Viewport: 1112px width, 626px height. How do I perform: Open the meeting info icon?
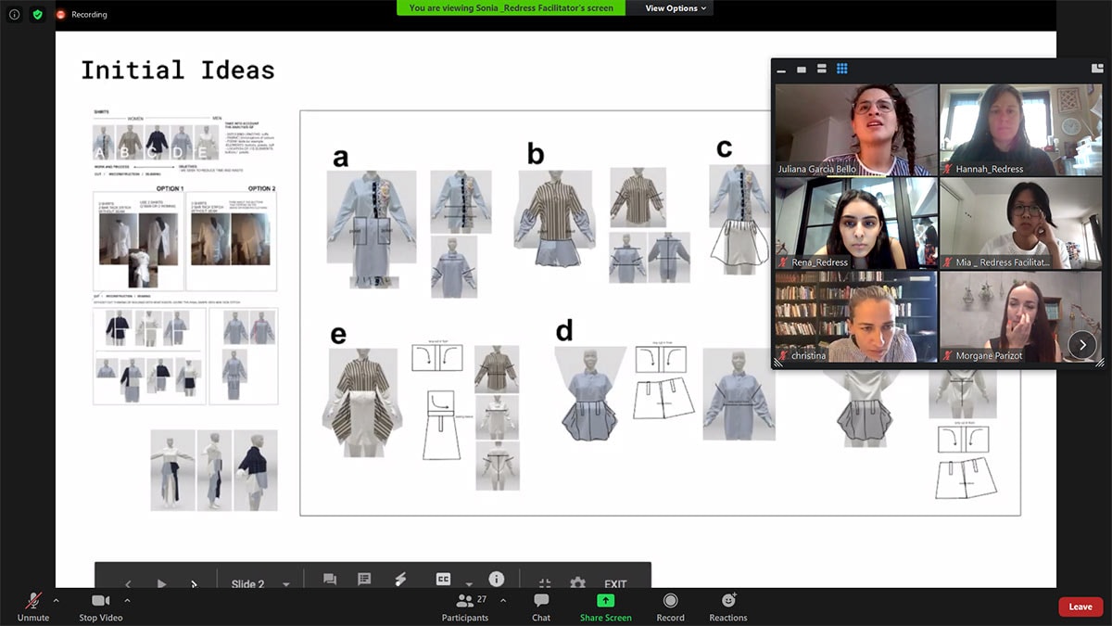[14, 15]
